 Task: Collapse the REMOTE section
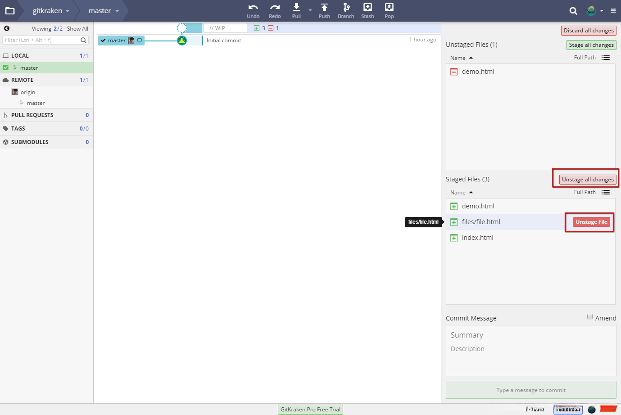coord(47,80)
